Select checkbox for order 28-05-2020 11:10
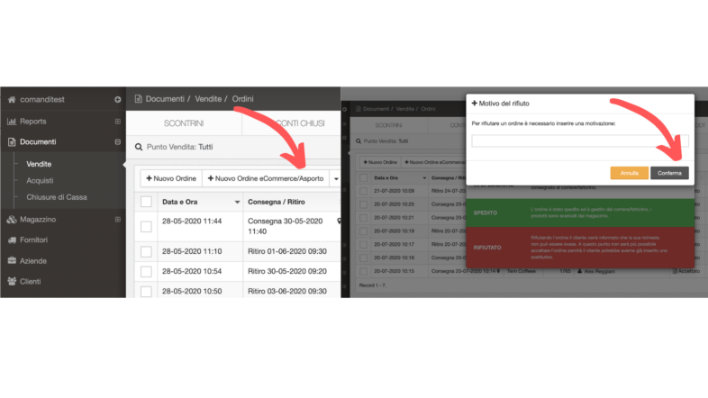The height and width of the screenshot is (398, 708). coord(146,251)
